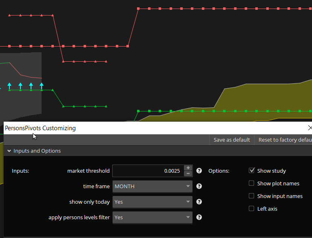Image resolution: width=312 pixels, height=238 pixels.
Task: Close the PersonsPivots Customizing dialog
Action: (x=310, y=128)
